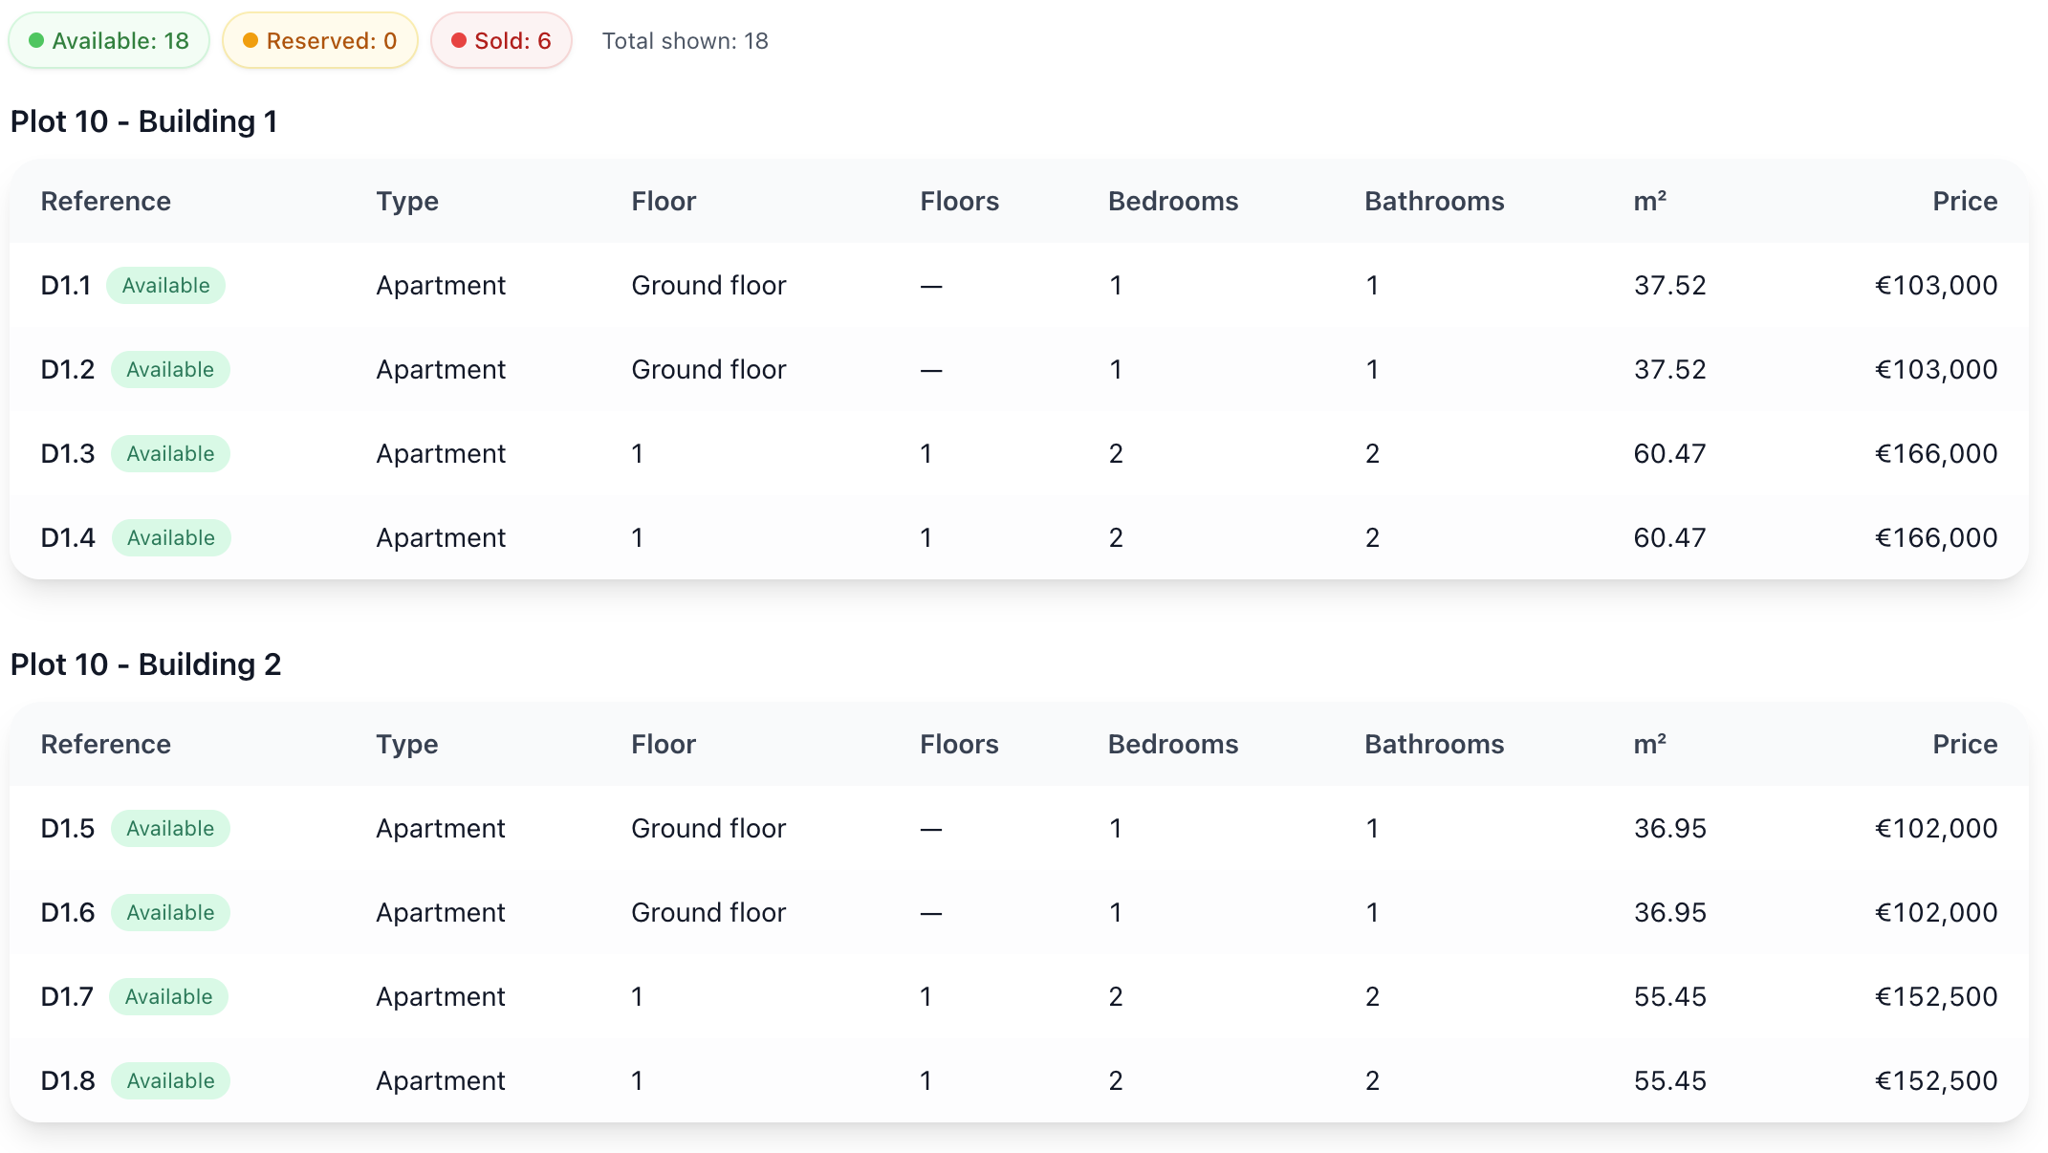Click the Available: 18 filter pill
Screen dimensions: 2048x1153
pyautogui.click(x=109, y=41)
